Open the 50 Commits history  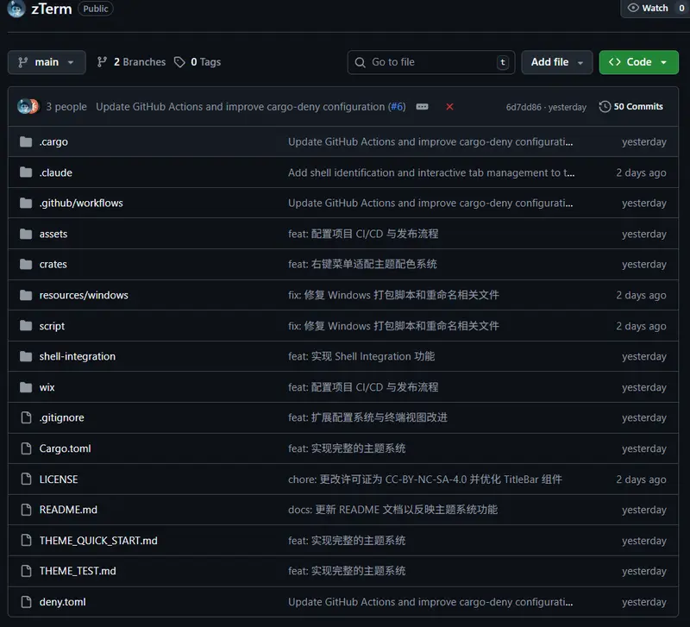coord(631,107)
